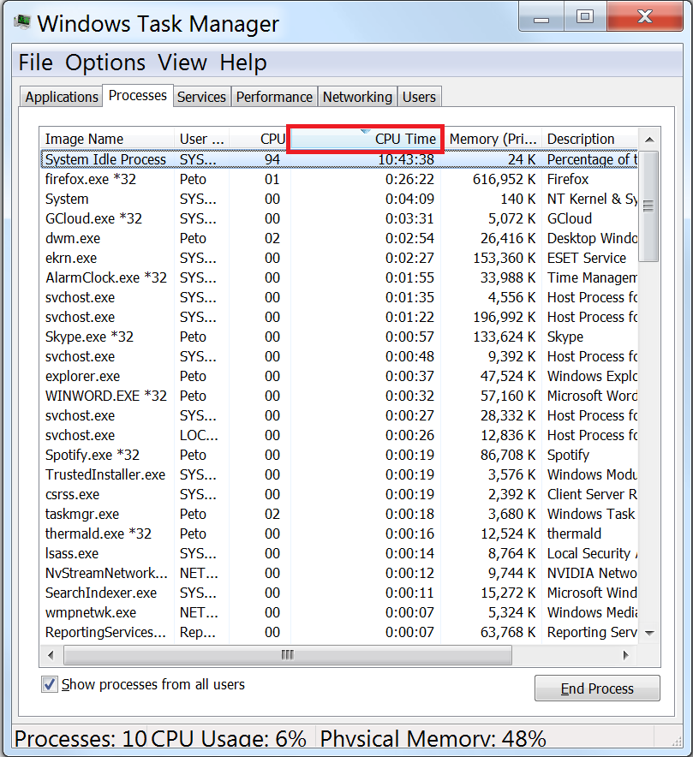Click svchost.exe with CPU time 0:01:22
The width and height of the screenshot is (693, 757).
click(x=80, y=317)
